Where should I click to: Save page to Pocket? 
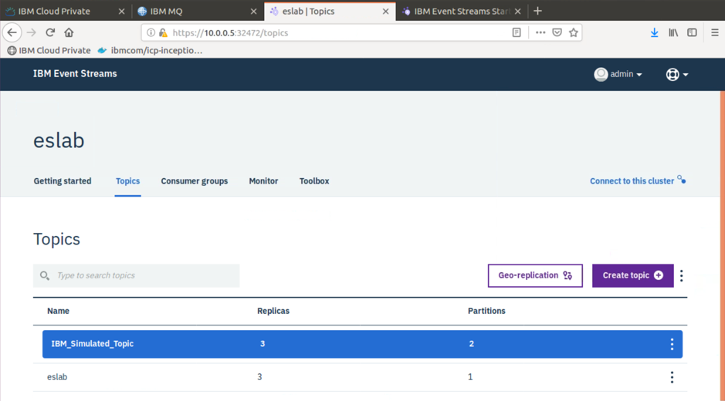[557, 32]
